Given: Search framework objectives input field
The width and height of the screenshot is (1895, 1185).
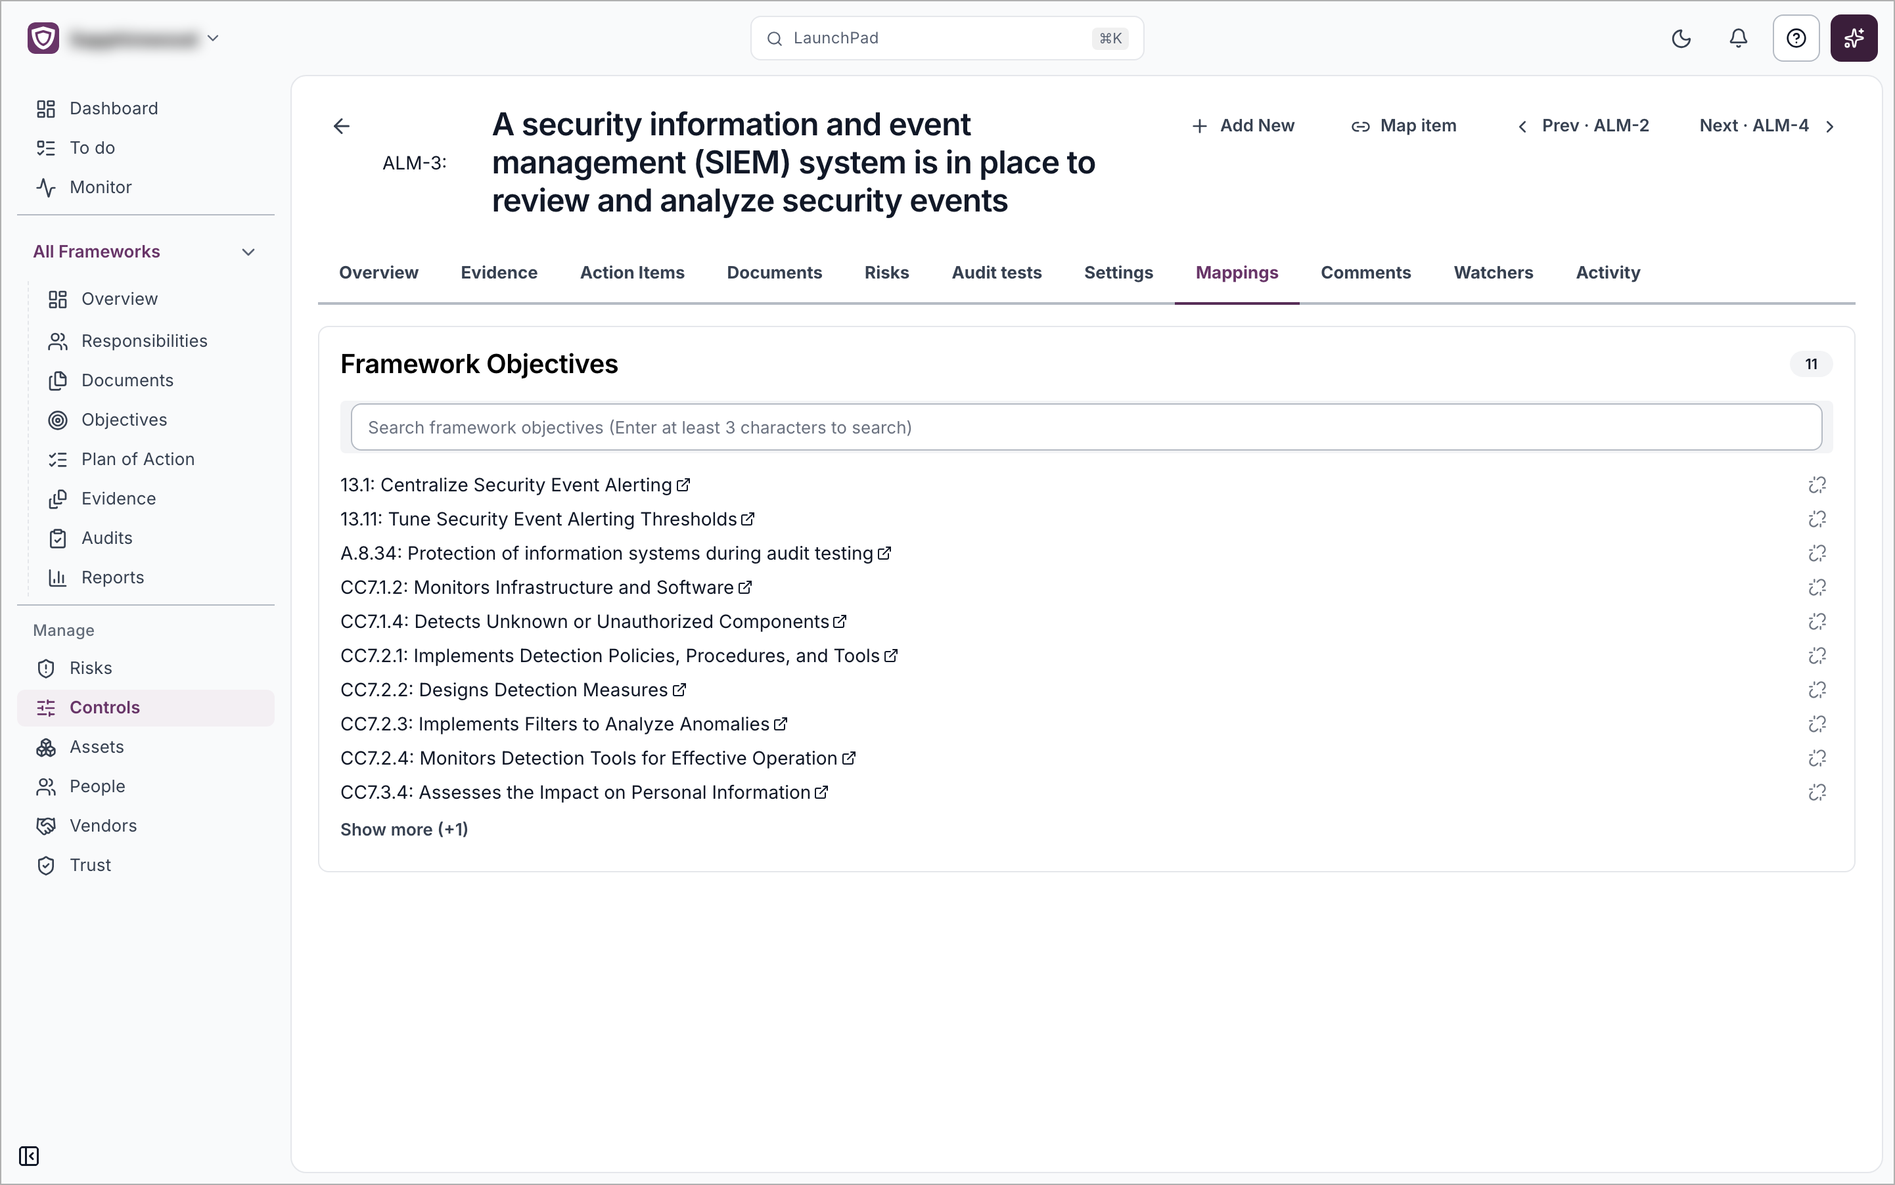Looking at the screenshot, I should pyautogui.click(x=1086, y=427).
